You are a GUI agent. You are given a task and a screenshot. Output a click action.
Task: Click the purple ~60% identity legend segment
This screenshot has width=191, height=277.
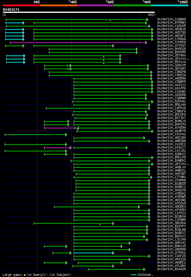(x=95, y=5)
